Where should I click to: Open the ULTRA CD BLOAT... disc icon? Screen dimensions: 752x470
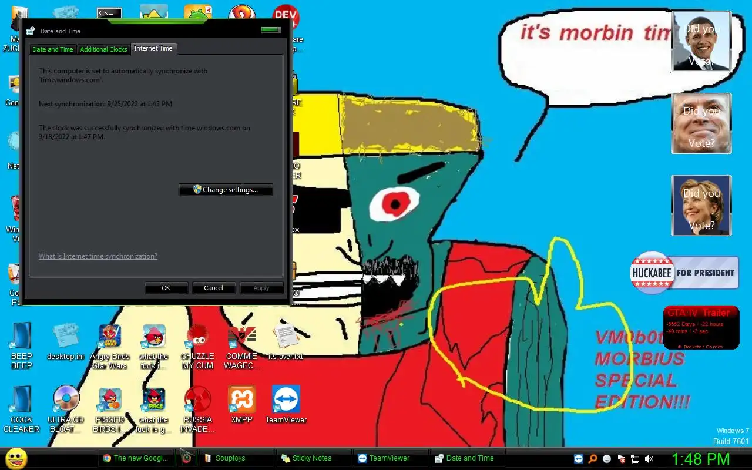coord(66,409)
